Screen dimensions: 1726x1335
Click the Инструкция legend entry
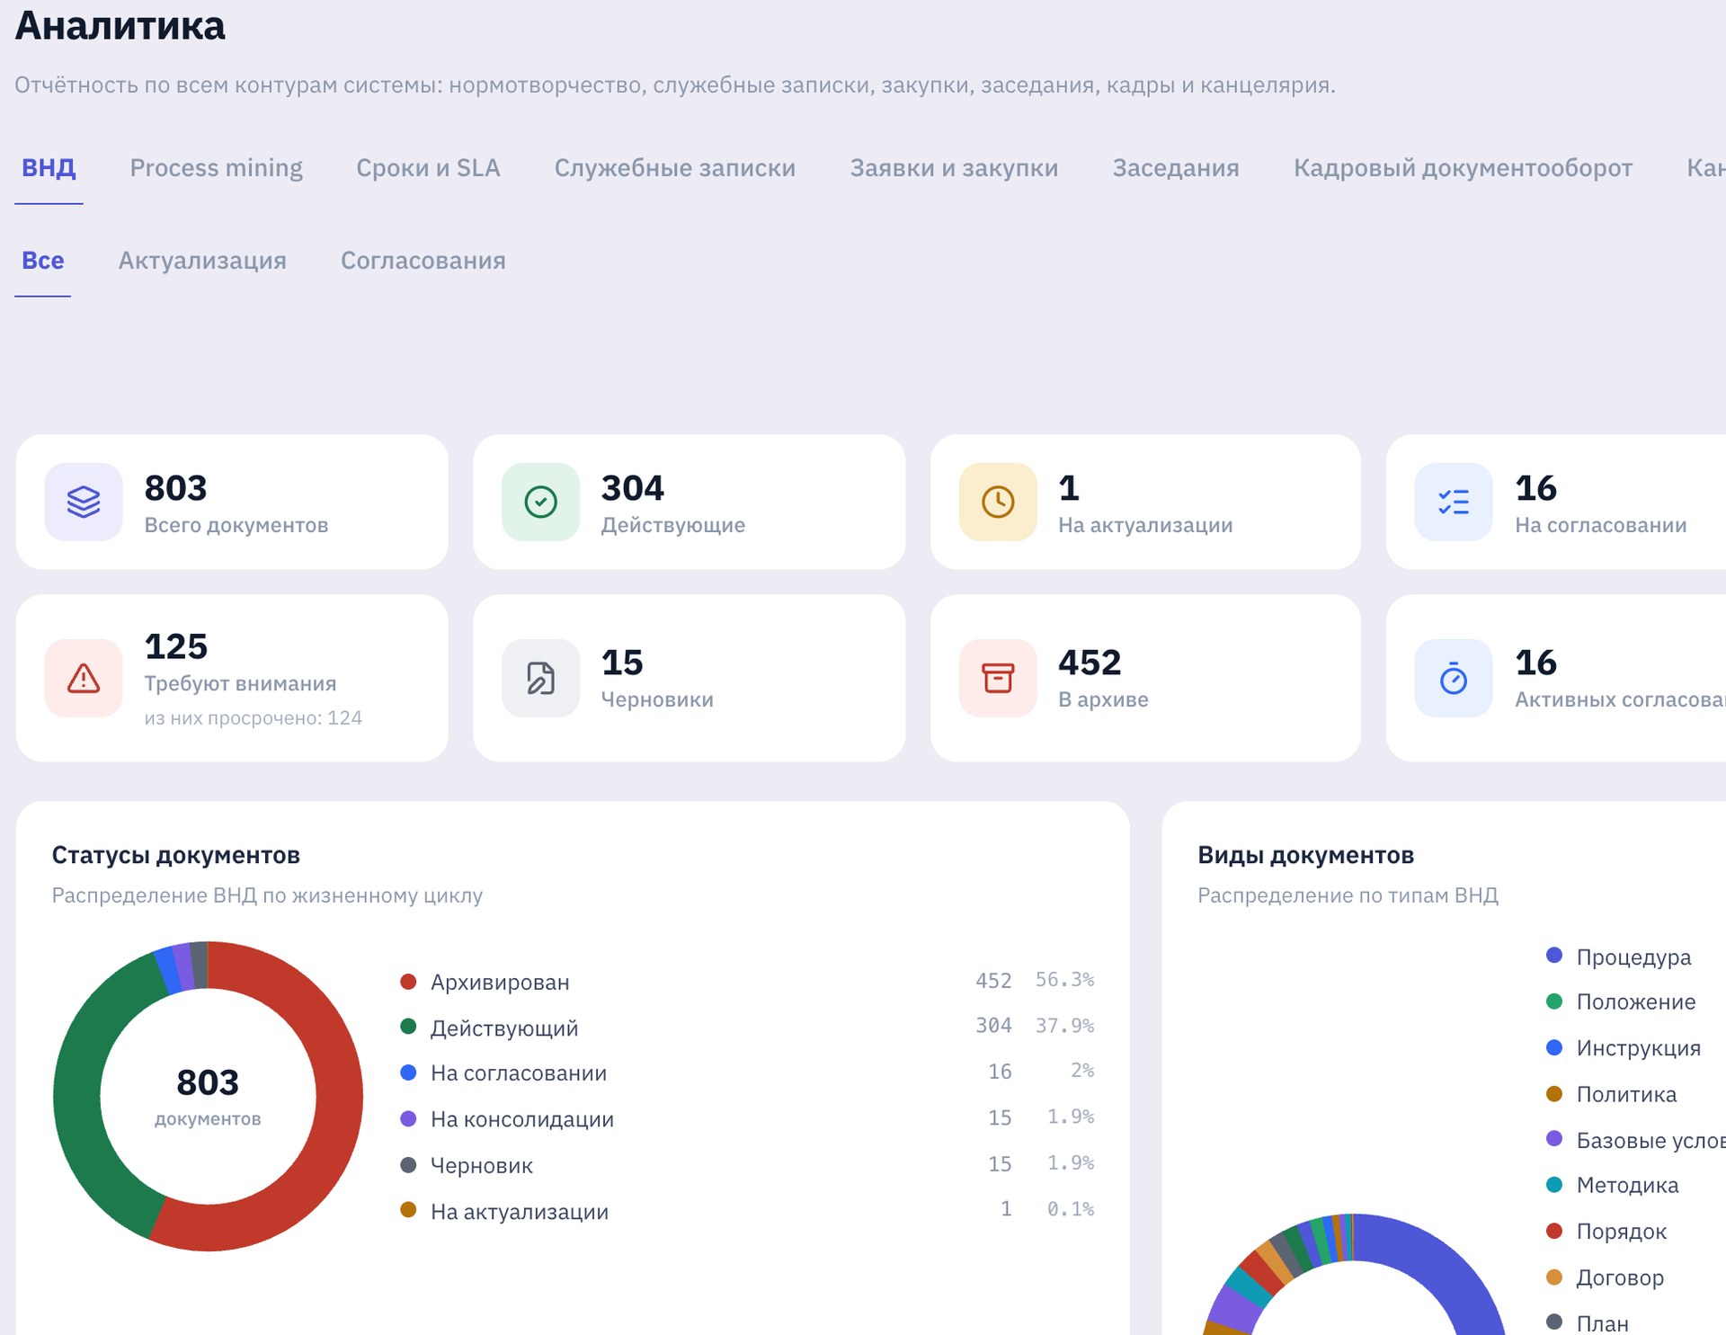pyautogui.click(x=1623, y=1048)
